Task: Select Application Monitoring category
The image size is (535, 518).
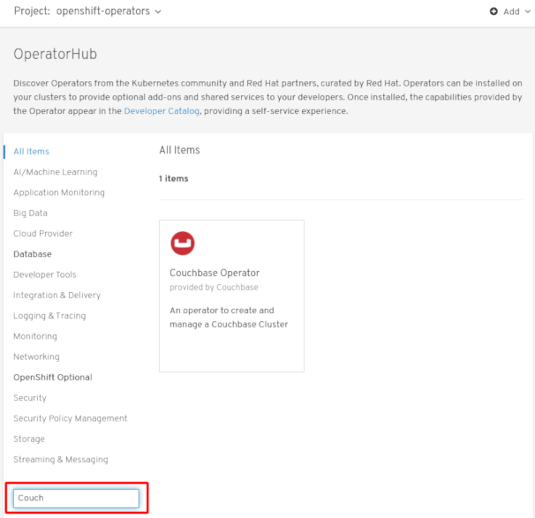Action: 58,192
